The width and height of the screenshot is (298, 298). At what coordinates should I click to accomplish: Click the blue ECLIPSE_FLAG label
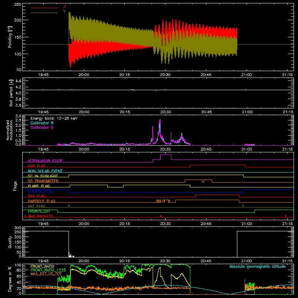point(41,191)
